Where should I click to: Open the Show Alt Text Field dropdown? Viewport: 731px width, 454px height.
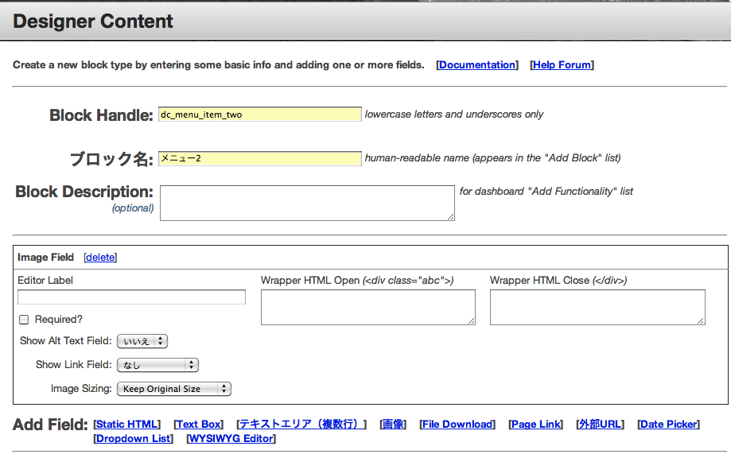click(x=142, y=341)
